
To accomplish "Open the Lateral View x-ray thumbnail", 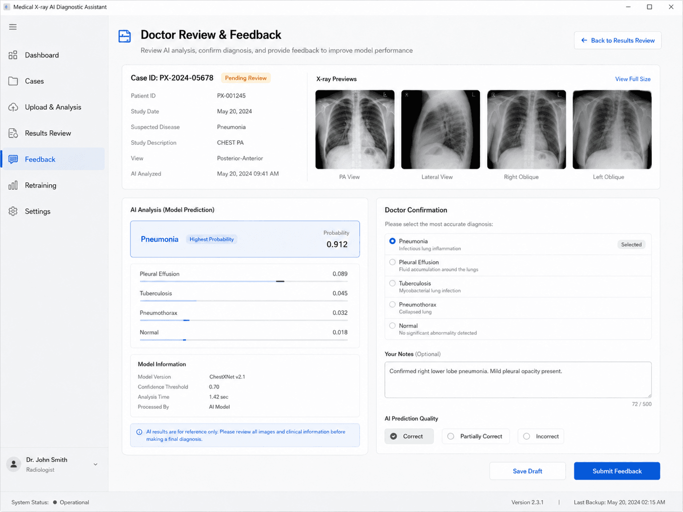I will click(x=441, y=130).
